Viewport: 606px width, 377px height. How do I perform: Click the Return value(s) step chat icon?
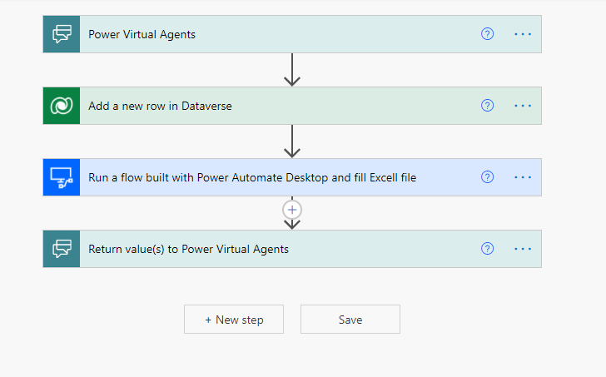point(62,249)
